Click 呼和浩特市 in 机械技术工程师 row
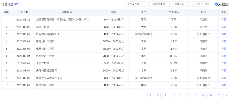The width and height of the screenshot is (232, 100). pyautogui.click(x=204, y=85)
